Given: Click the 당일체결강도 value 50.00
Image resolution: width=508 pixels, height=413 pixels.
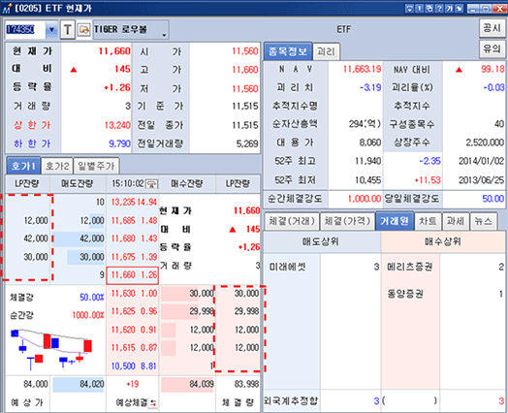Looking at the screenshot, I should point(493,199).
